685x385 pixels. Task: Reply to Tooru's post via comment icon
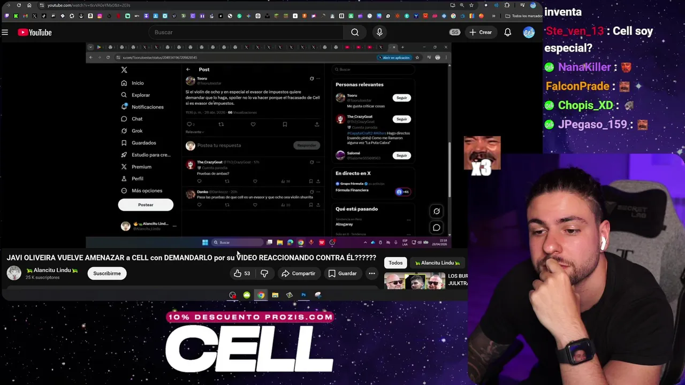click(x=189, y=124)
